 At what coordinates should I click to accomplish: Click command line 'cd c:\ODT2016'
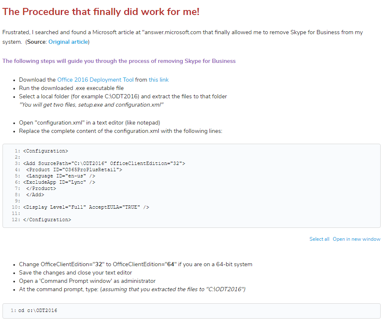[37, 310]
